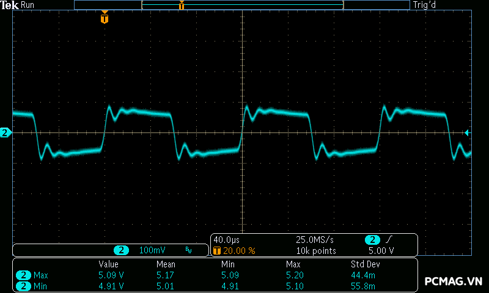Click the Trig'd trigger status indicator

(x=424, y=5)
